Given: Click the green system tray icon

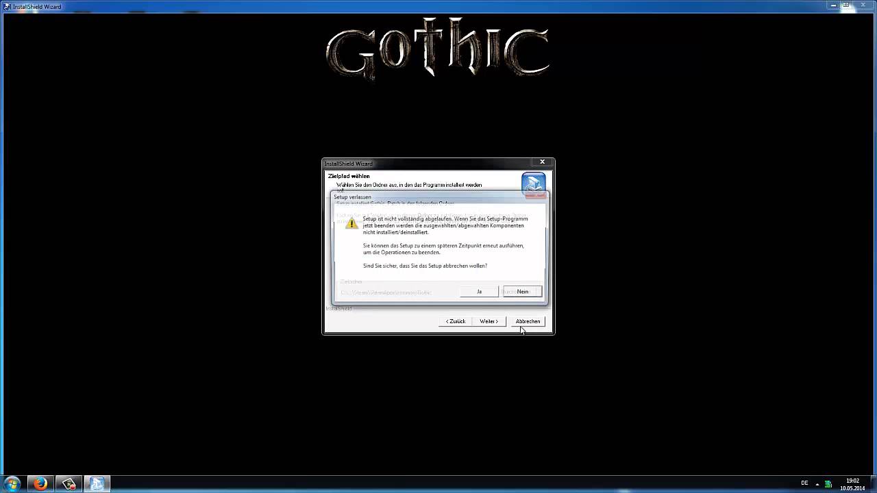Looking at the screenshot, I should click(828, 485).
